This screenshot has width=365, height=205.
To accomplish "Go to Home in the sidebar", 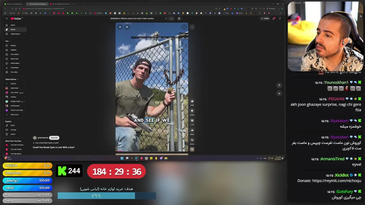I will coord(16,25).
